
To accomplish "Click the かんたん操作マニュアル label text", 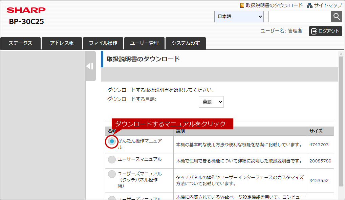I will (140, 144).
